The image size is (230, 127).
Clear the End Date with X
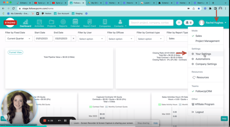(74, 38)
